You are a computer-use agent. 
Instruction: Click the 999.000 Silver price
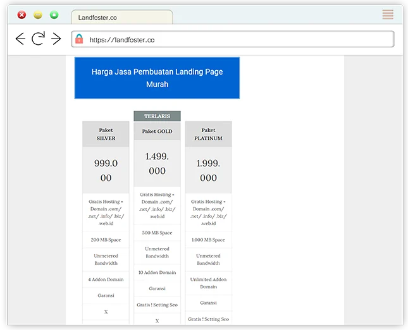click(x=106, y=170)
